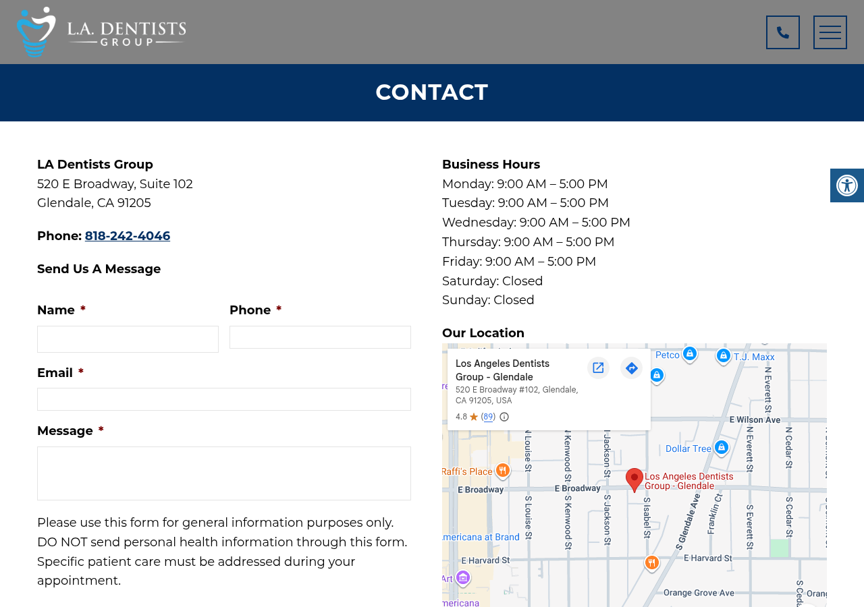
Task: Open the 89 reviews link on map
Action: pos(488,417)
